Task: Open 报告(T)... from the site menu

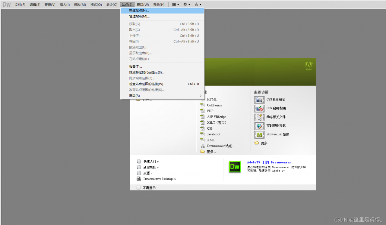Action: pyautogui.click(x=162, y=66)
